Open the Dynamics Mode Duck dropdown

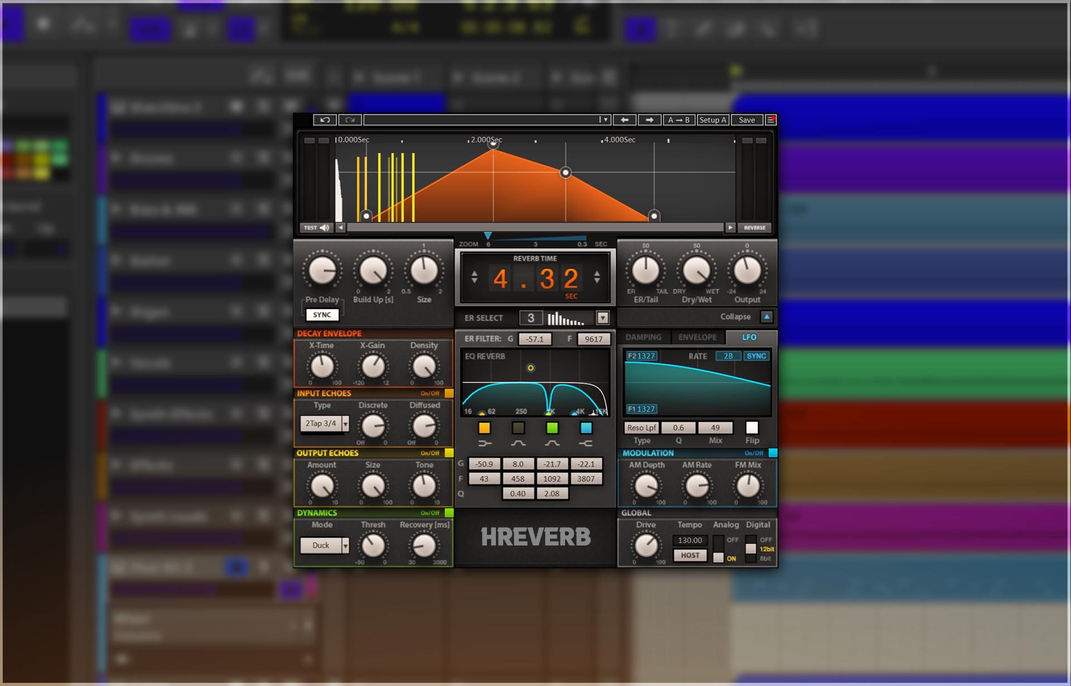point(325,545)
